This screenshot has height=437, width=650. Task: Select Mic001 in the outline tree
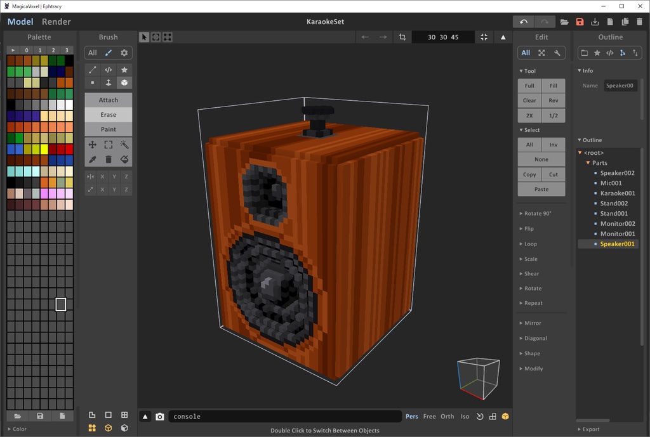click(x=611, y=183)
